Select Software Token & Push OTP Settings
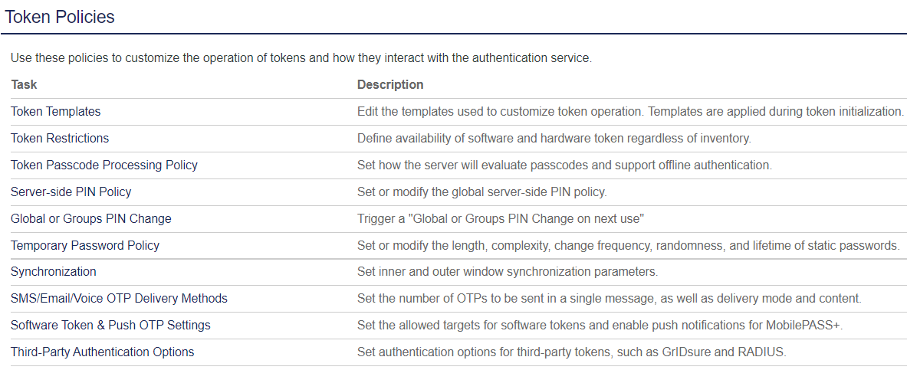The width and height of the screenshot is (907, 370). (x=110, y=326)
